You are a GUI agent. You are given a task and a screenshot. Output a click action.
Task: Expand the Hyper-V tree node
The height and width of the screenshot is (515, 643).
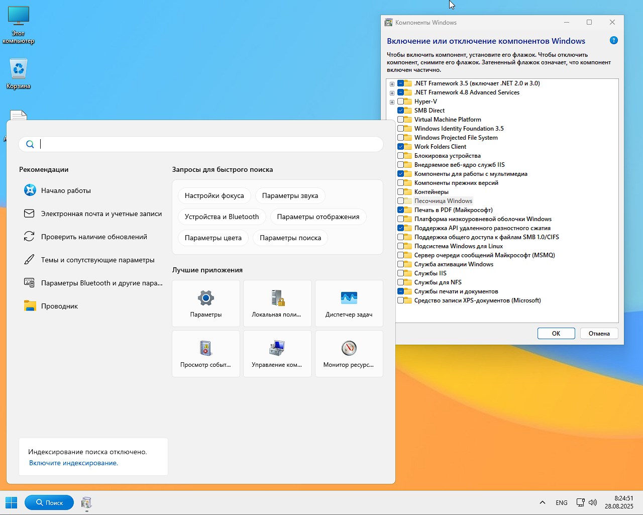click(x=392, y=102)
